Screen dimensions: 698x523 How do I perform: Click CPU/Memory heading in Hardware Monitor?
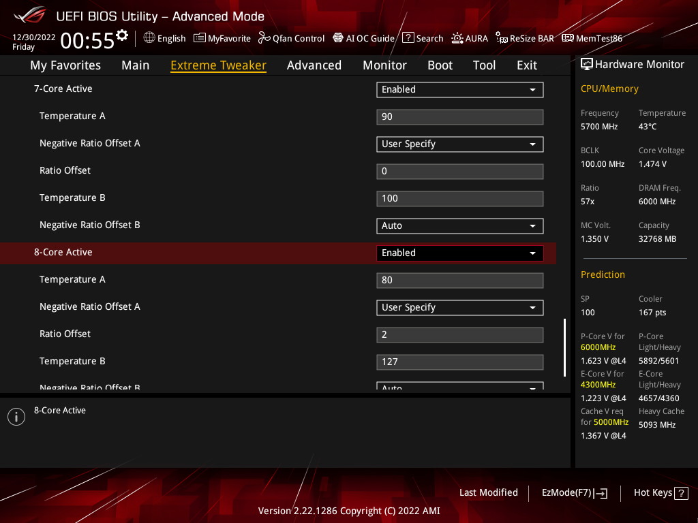pyautogui.click(x=609, y=89)
